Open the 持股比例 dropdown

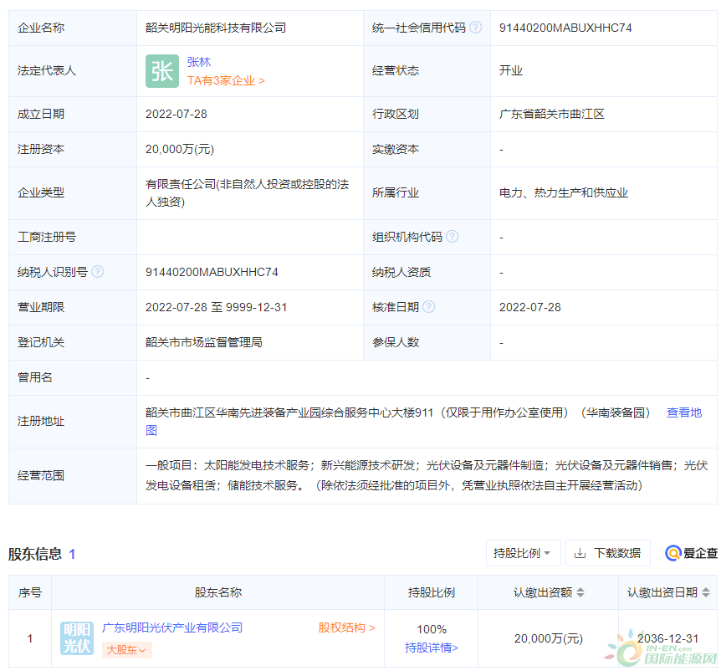pyautogui.click(x=524, y=553)
